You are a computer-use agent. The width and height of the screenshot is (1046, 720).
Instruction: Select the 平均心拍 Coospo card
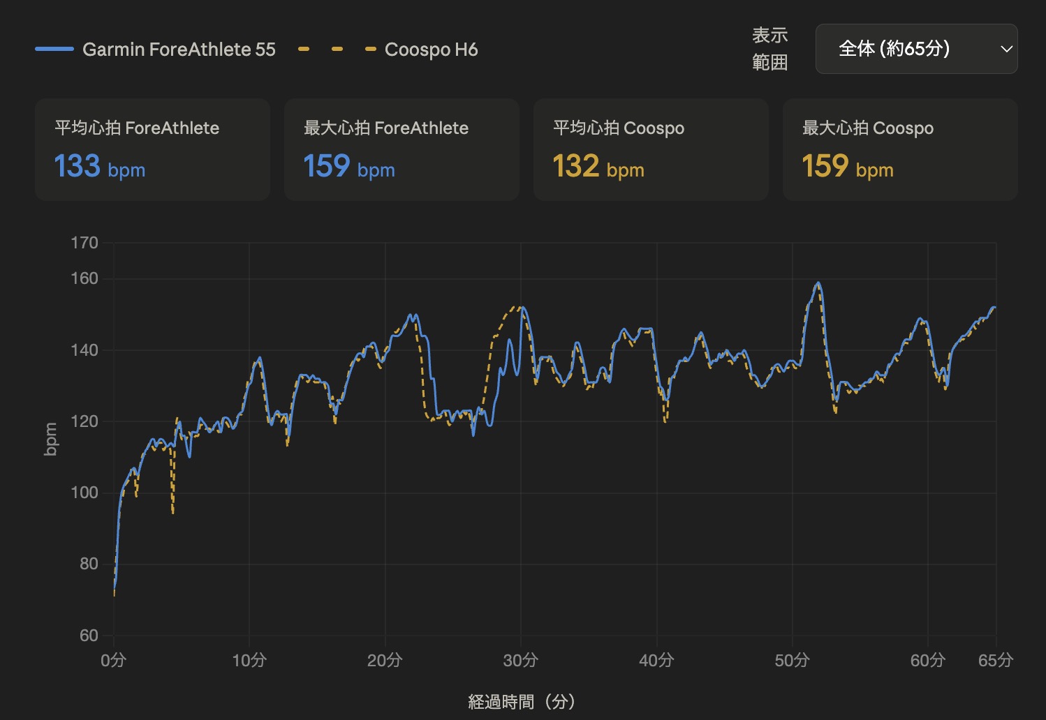pos(651,149)
